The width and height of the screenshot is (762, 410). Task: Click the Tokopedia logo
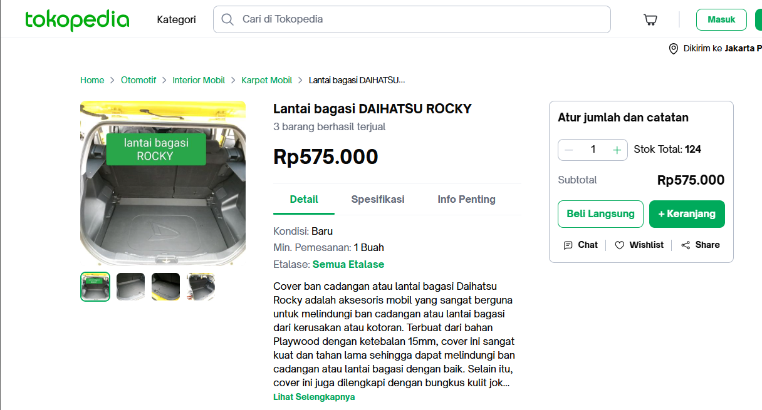77,20
